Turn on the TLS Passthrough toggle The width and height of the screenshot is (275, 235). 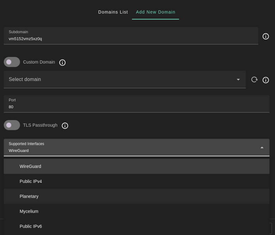(x=12, y=125)
